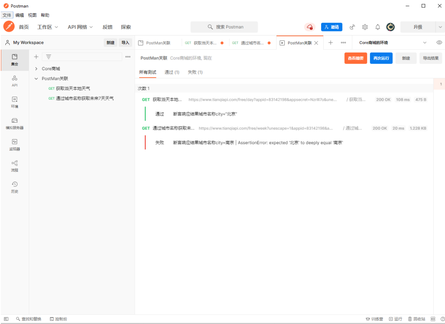Click the 邀请 invite button
This screenshot has height=324, width=445.
click(331, 27)
